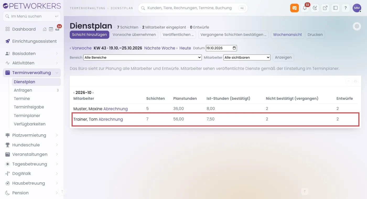Image resolution: width=367 pixels, height=199 pixels.
Task: Open the Einrichtungsassistent menu item
Action: [32, 41]
